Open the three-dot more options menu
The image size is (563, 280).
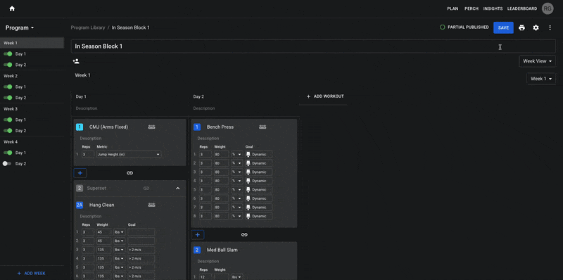click(550, 27)
